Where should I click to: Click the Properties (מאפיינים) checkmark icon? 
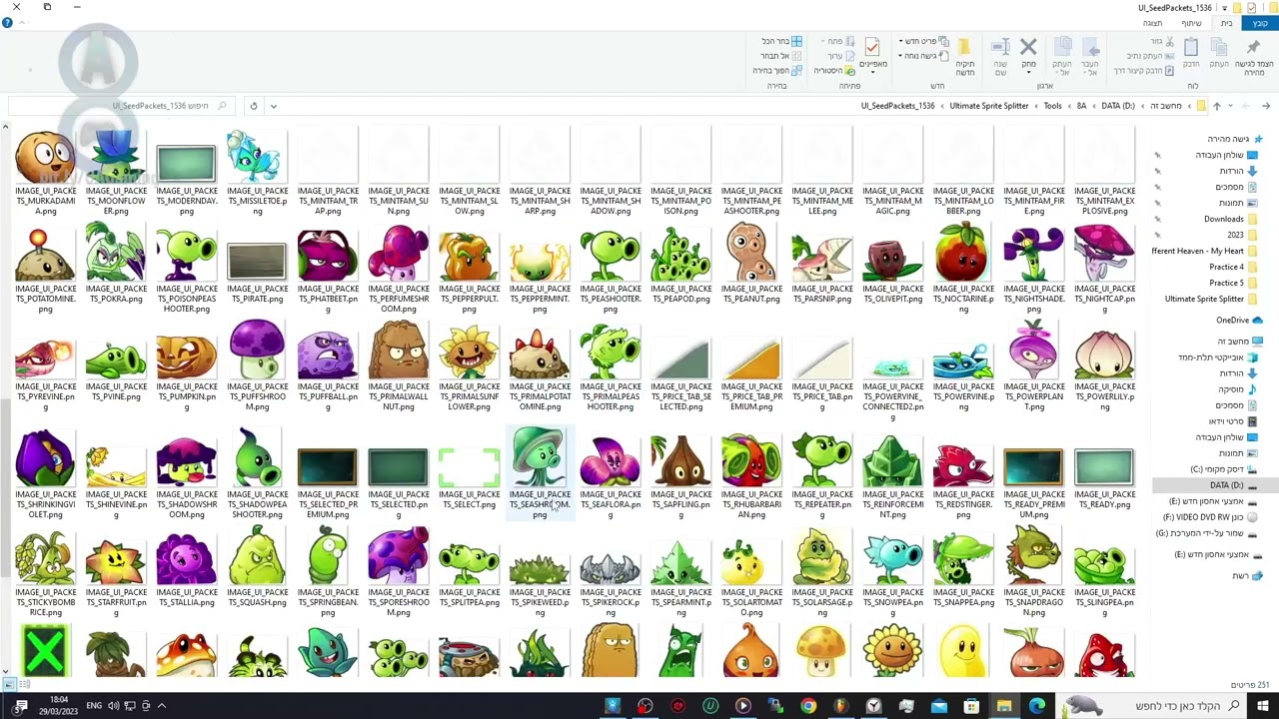pos(872,47)
